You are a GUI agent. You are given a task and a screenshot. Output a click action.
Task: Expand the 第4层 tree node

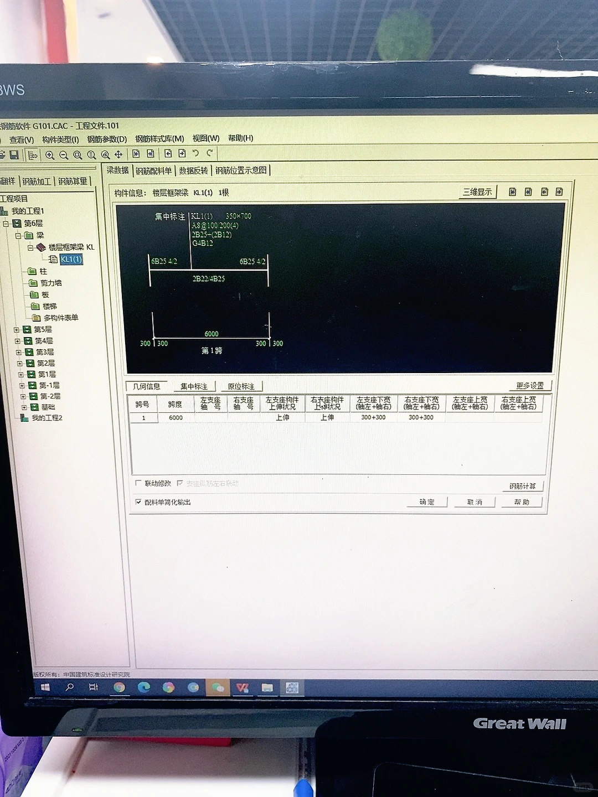point(18,341)
